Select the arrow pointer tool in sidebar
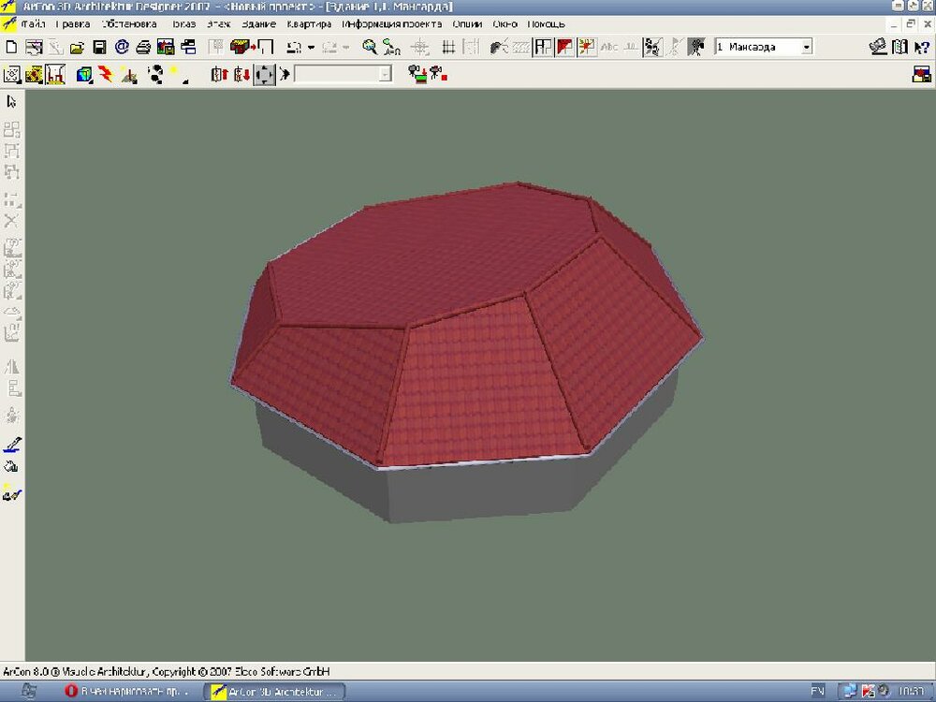 coord(12,101)
